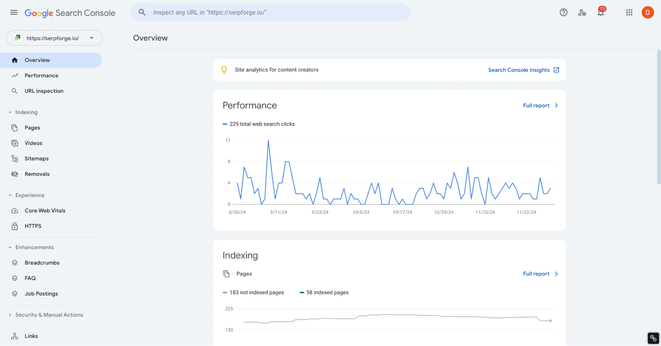Click the Performance trend icon in sidebar
Viewport: 661px width, 346px height.
click(15, 76)
